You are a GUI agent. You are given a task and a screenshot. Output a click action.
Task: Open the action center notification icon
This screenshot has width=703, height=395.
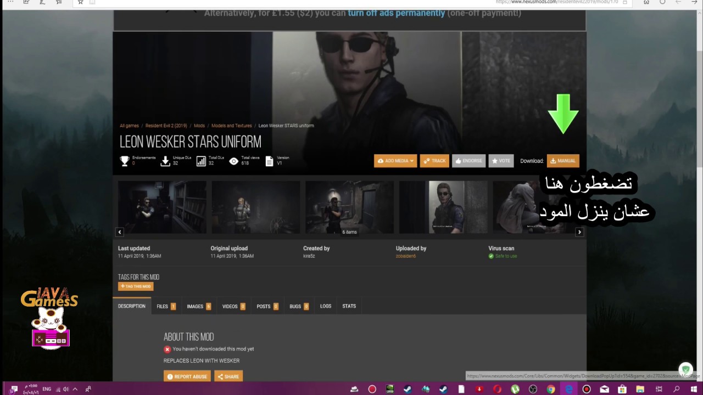tap(14, 389)
